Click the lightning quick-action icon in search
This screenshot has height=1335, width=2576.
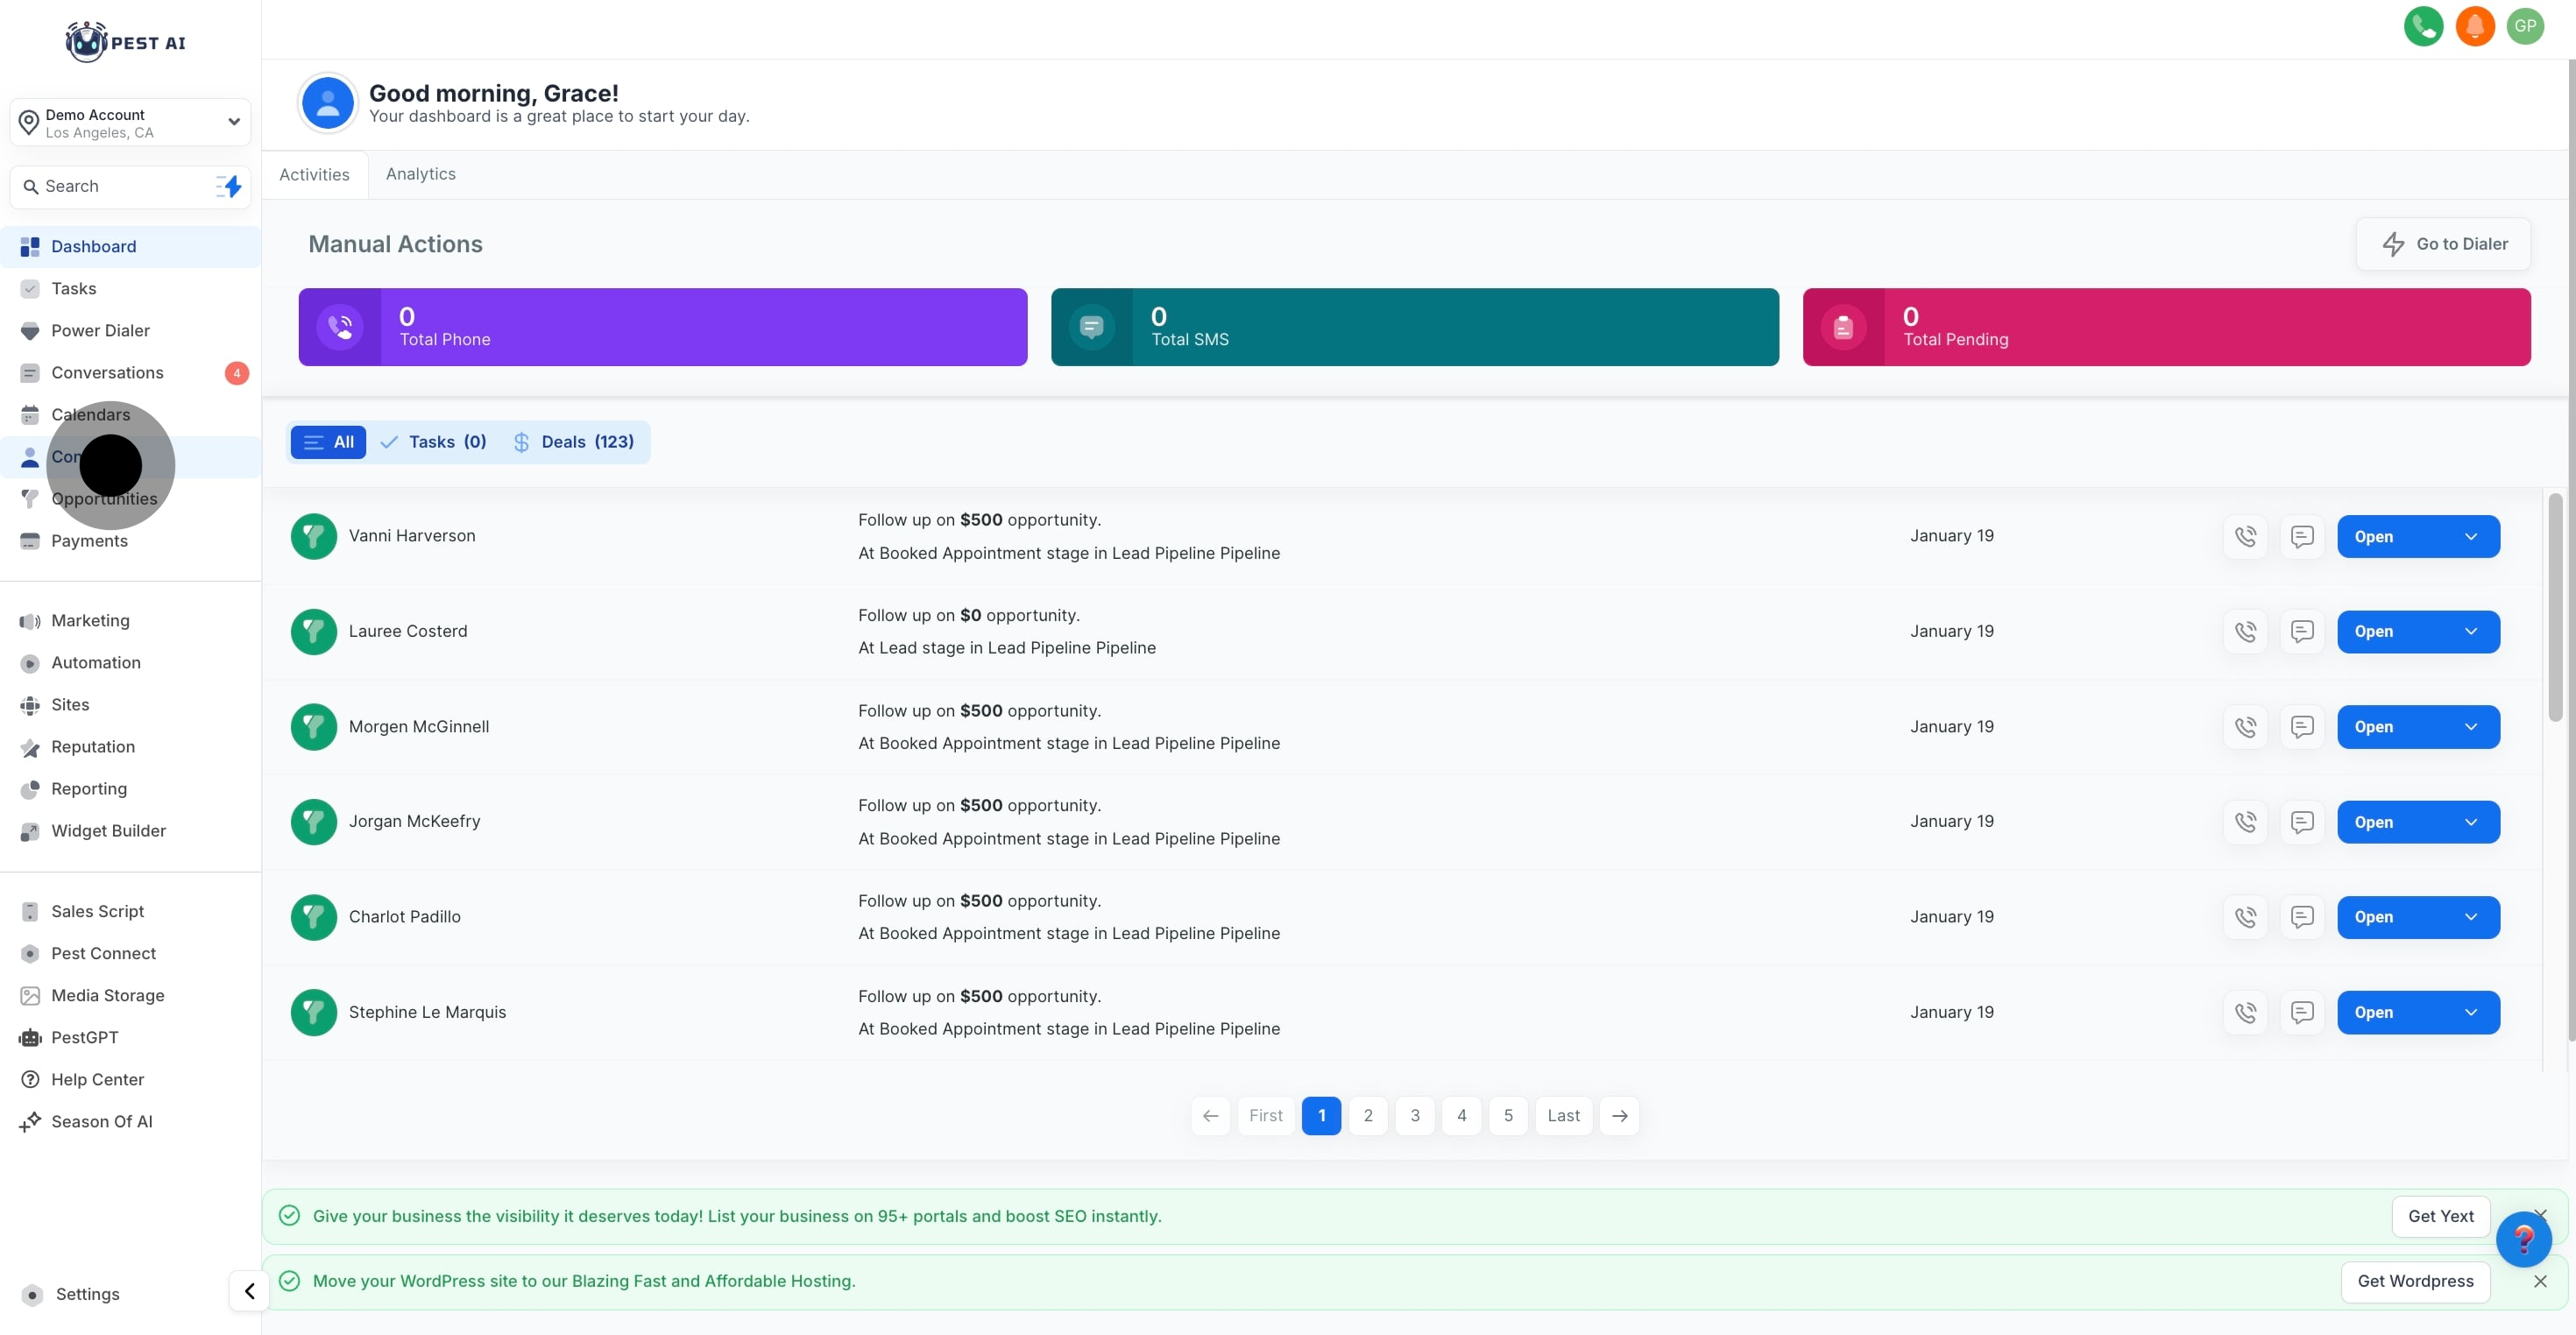pos(230,186)
